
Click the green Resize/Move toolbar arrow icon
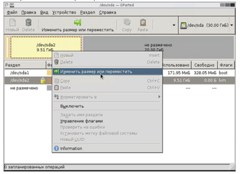78,22
